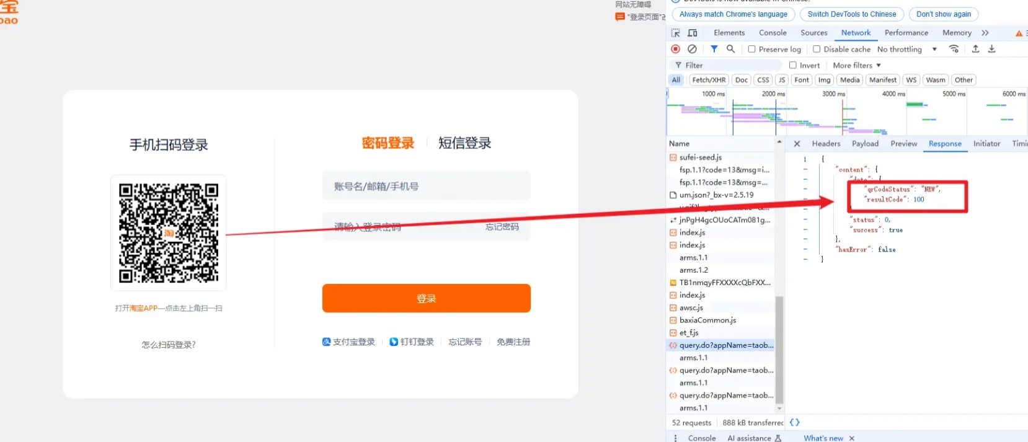Click the orange 登录 button
The image size is (1028, 442).
click(x=427, y=298)
